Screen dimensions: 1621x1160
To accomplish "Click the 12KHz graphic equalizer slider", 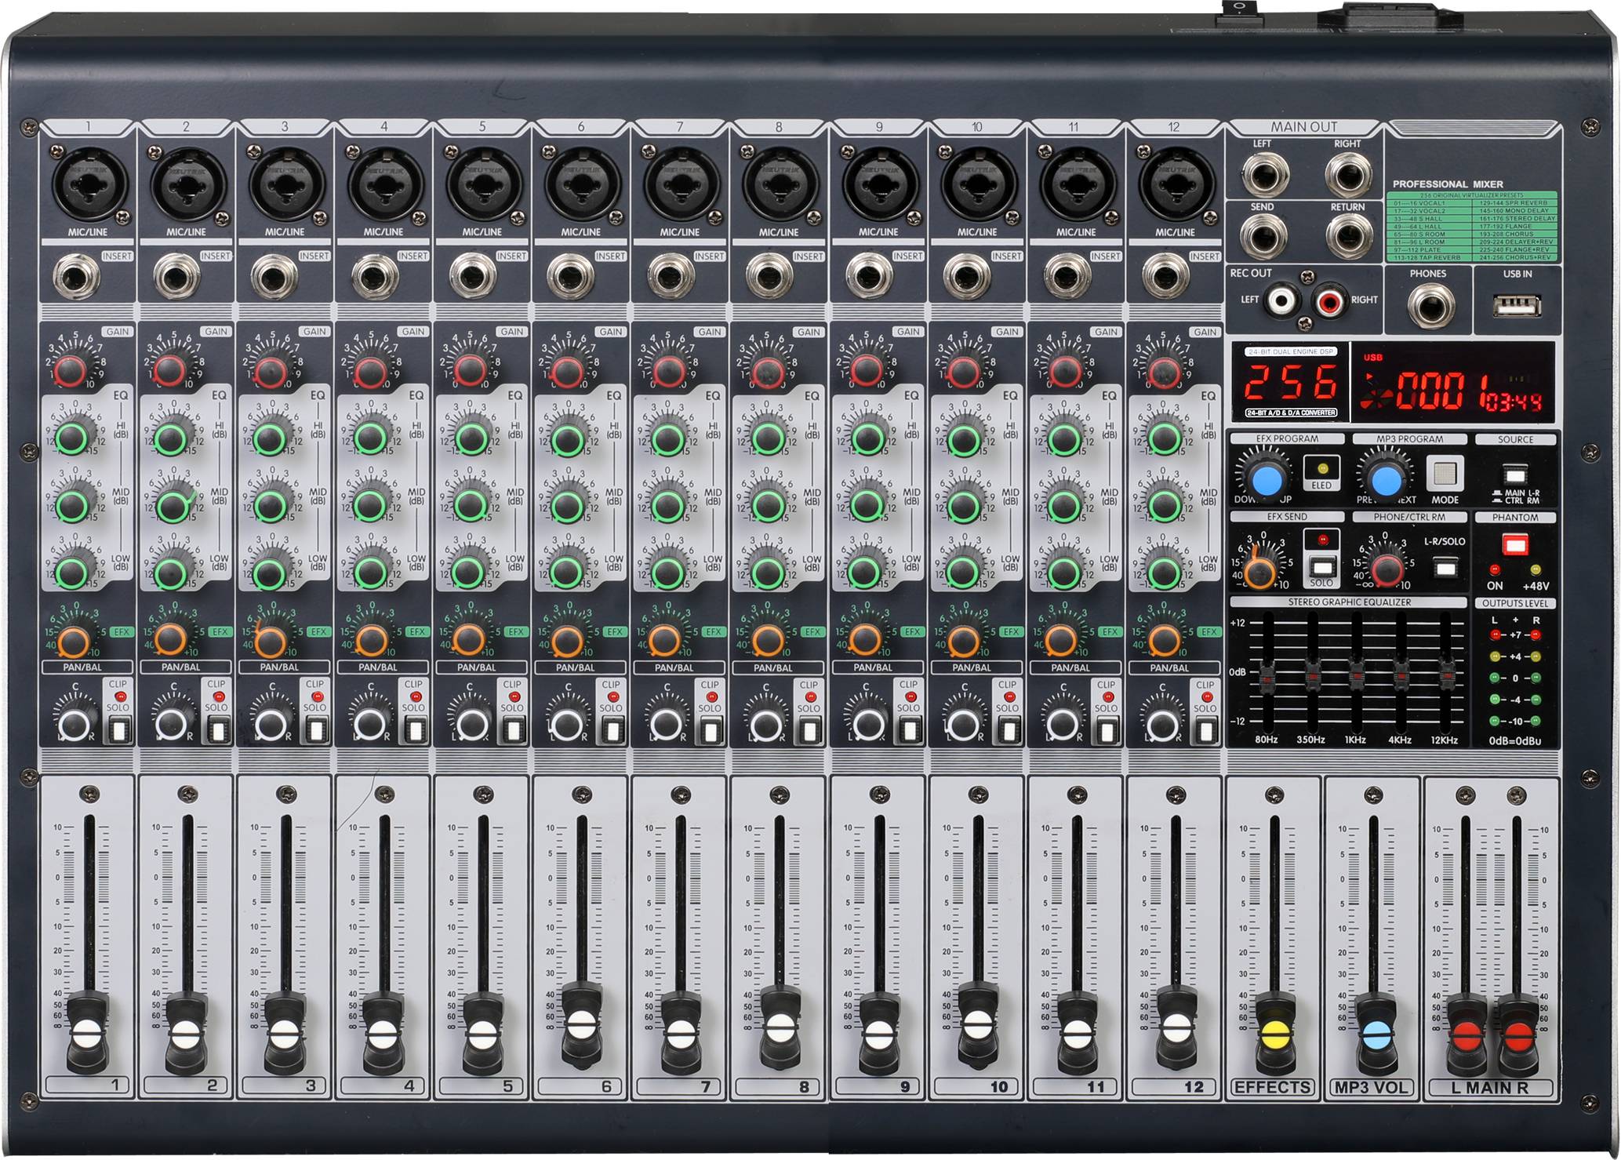I will pyautogui.click(x=1446, y=676).
